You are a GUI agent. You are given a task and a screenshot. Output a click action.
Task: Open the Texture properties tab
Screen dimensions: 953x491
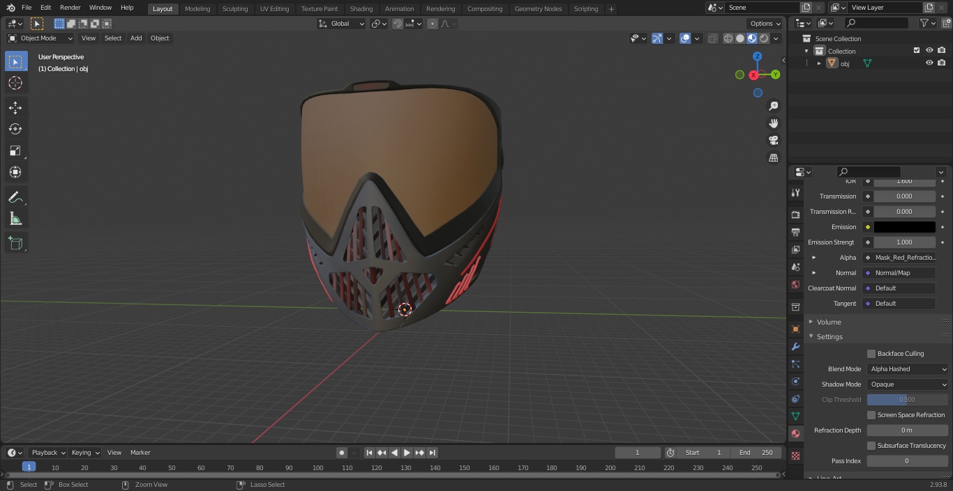[795, 455]
